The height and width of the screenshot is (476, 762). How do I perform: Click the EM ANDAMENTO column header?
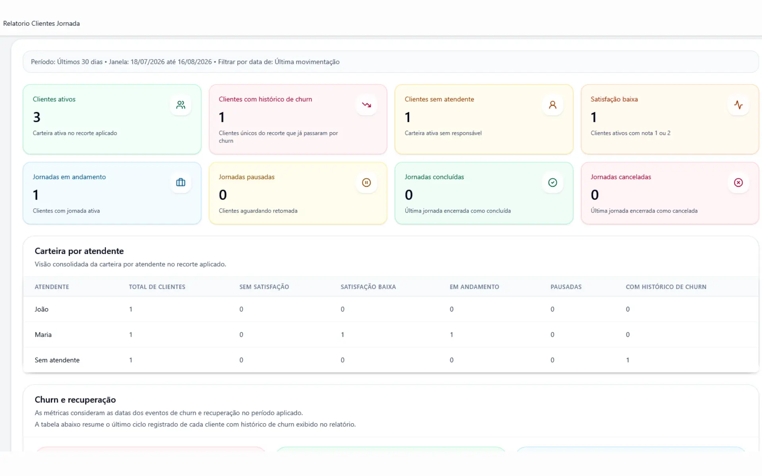(474, 287)
